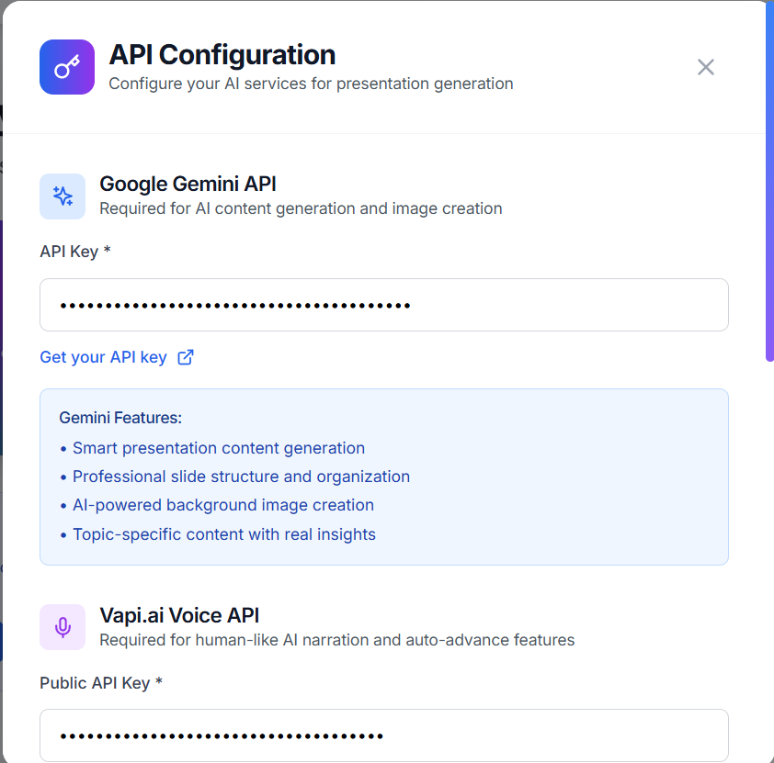Focus the Vapi Public API Key field
774x763 pixels.
click(384, 735)
